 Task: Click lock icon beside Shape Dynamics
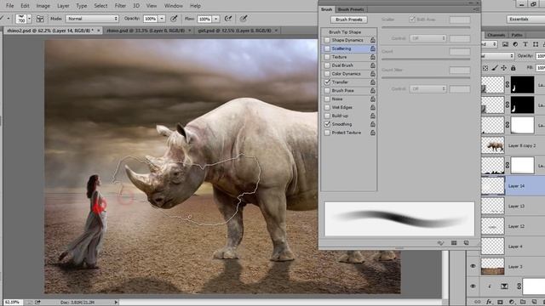(373, 40)
